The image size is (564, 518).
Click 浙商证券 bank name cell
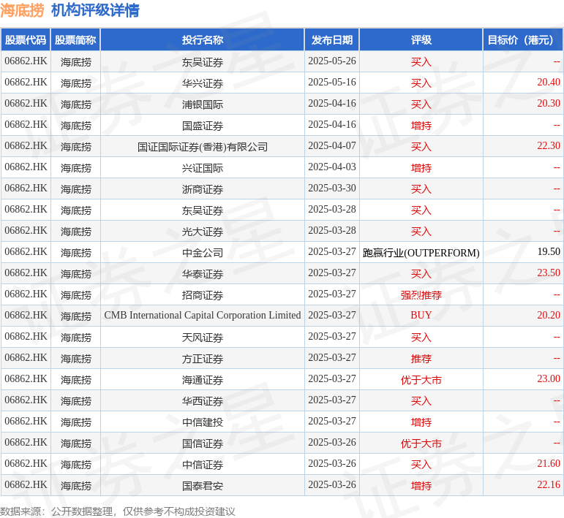[203, 189]
